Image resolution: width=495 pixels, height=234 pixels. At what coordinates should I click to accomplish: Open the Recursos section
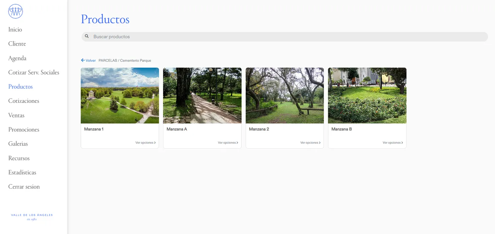(x=19, y=158)
